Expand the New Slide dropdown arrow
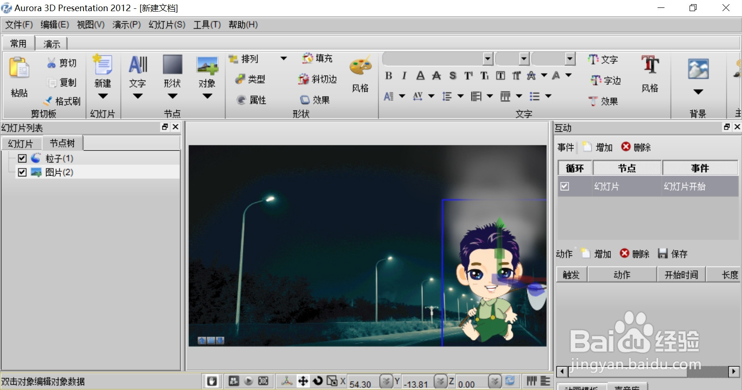742x390 pixels. (x=103, y=96)
